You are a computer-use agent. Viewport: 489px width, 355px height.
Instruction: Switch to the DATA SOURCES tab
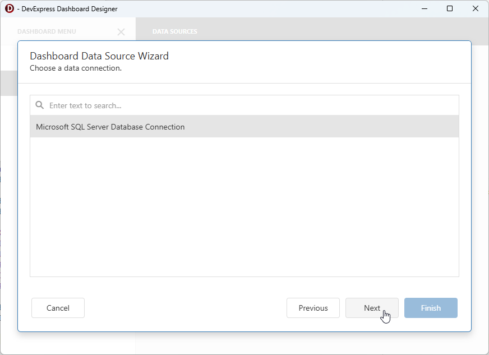coord(174,32)
